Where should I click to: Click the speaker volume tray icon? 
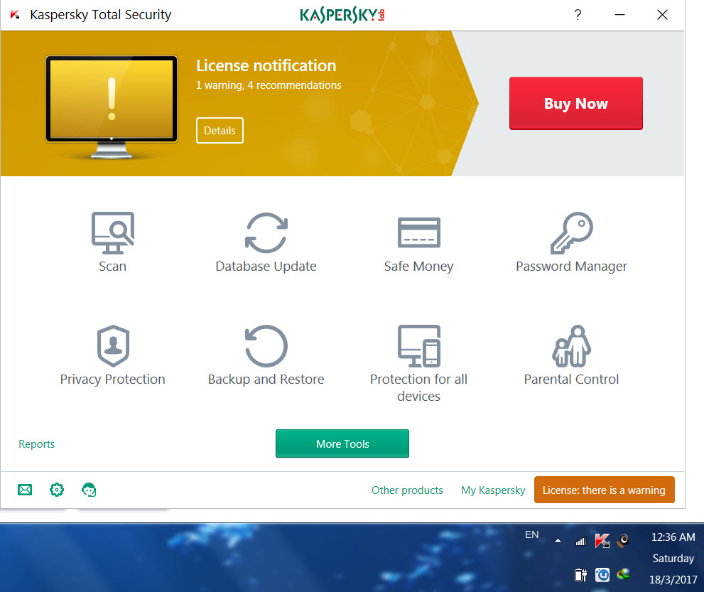click(623, 540)
